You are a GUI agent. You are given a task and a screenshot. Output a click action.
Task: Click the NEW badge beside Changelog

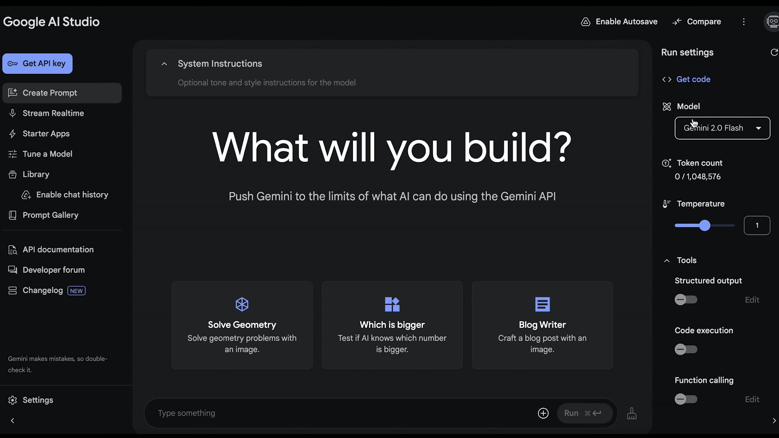pos(77,291)
